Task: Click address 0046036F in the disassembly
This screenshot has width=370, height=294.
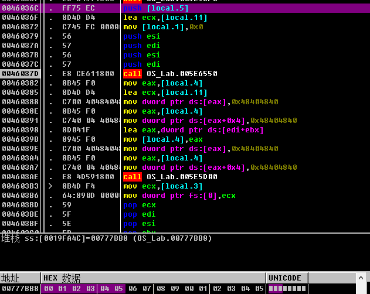Action: (21, 18)
